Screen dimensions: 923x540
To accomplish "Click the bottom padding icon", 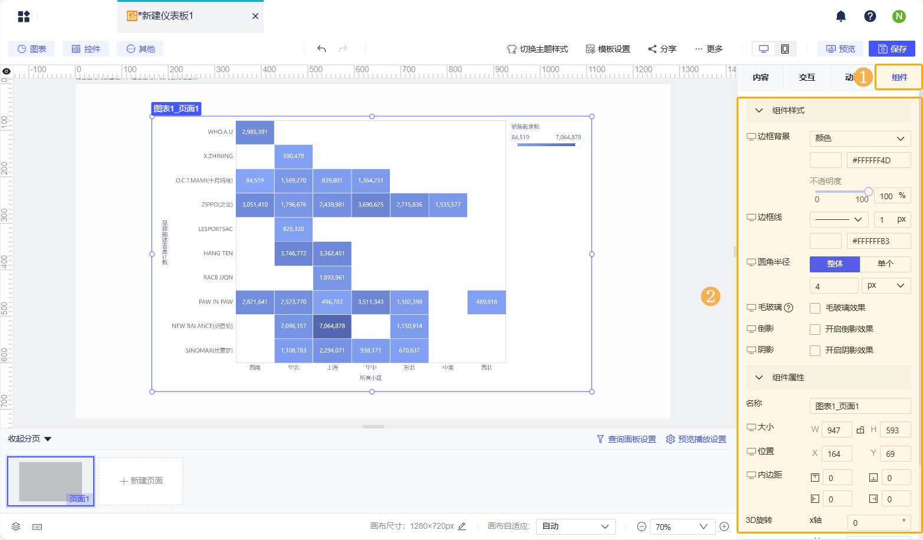I will click(x=873, y=478).
